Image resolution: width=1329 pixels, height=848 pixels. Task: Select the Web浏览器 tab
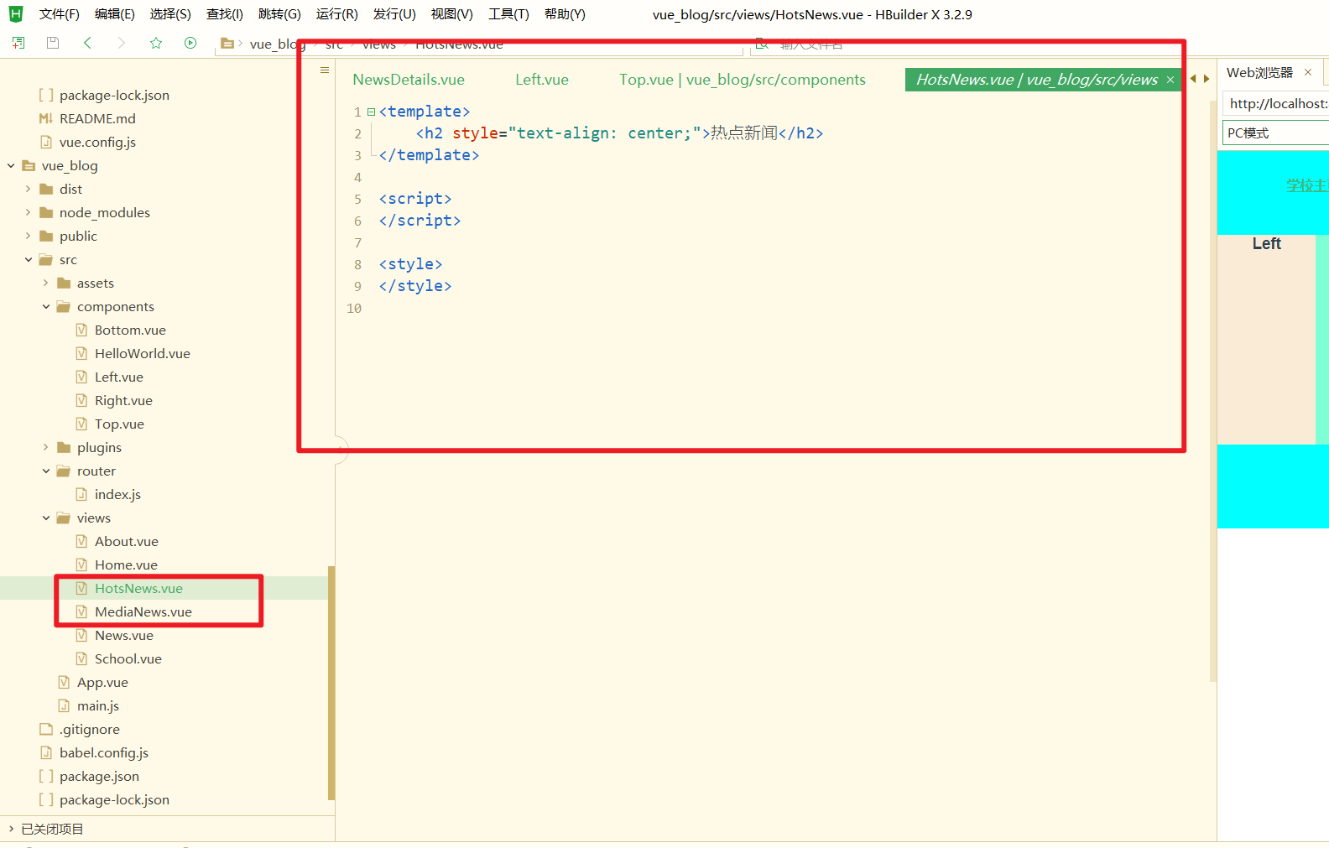point(1259,72)
